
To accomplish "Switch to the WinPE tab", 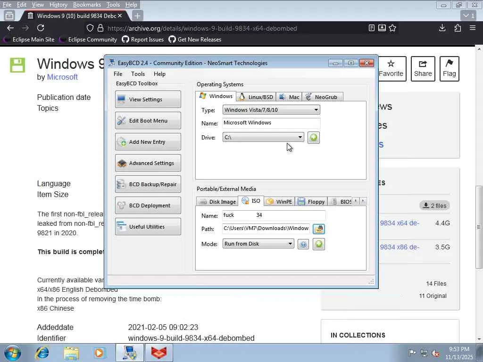I will pos(279,202).
